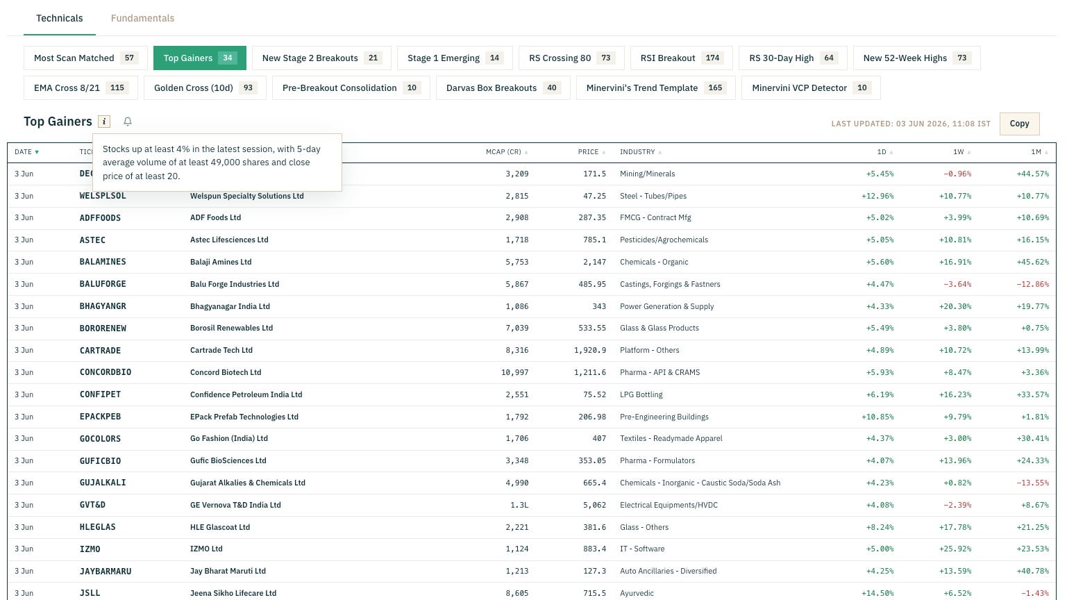This screenshot has width=1067, height=600.
Task: Click the CONCORDBIO ticker
Action: [106, 372]
